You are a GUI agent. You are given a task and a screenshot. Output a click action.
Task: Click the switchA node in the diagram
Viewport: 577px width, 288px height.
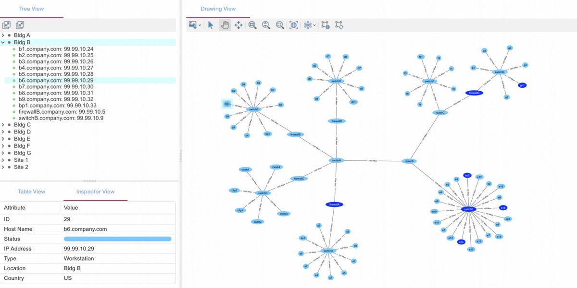(x=327, y=251)
